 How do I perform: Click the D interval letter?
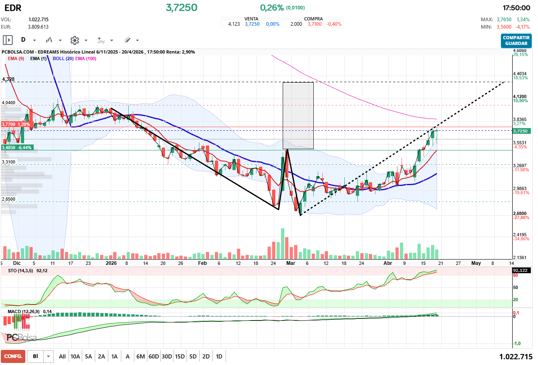pyautogui.click(x=23, y=40)
